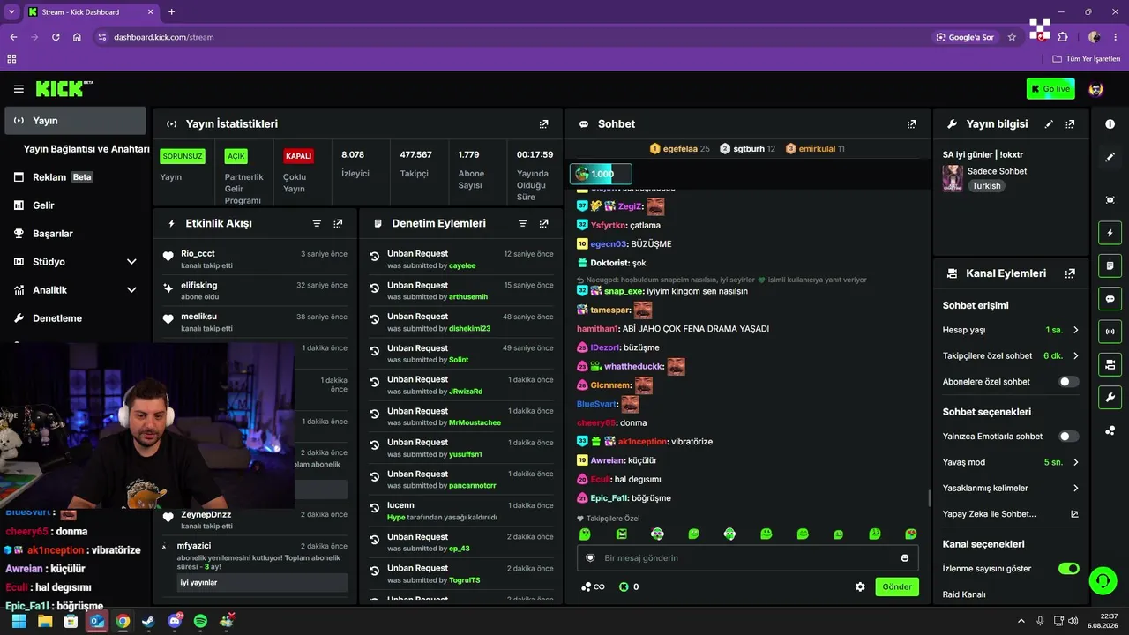Select Yayın in the left sidebar
This screenshot has height=635, width=1129.
(x=75, y=121)
